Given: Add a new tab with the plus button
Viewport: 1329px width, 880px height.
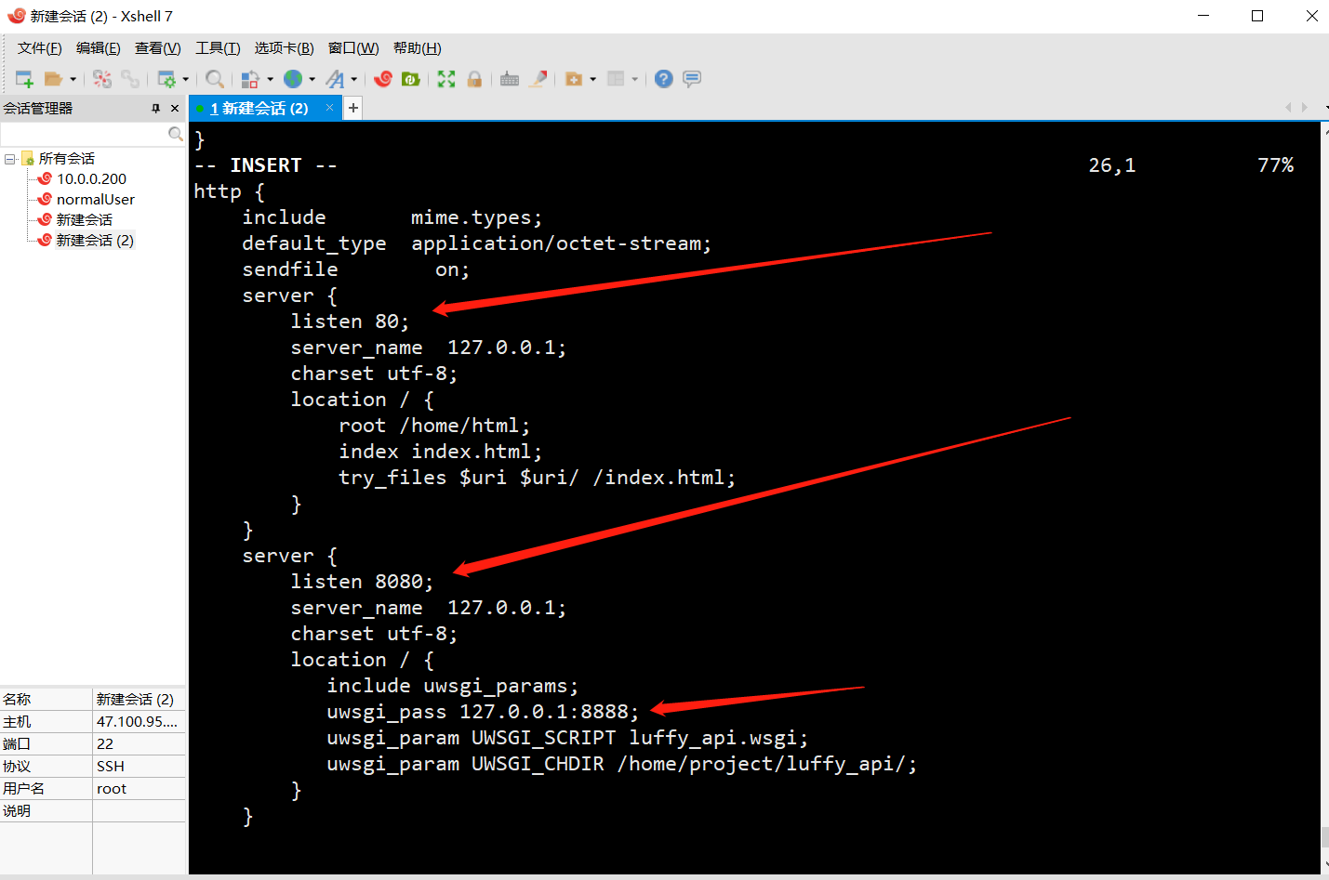Looking at the screenshot, I should coord(353,109).
